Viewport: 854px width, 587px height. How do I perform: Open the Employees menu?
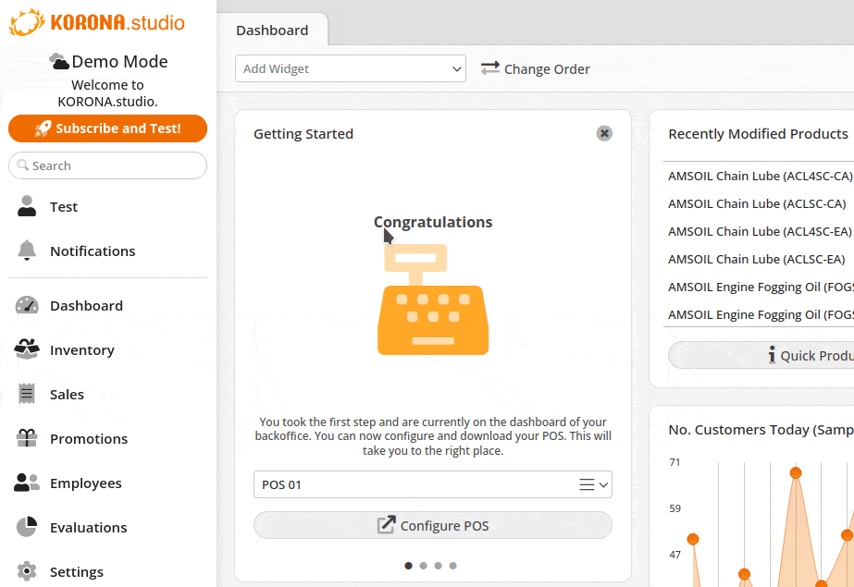tap(86, 483)
